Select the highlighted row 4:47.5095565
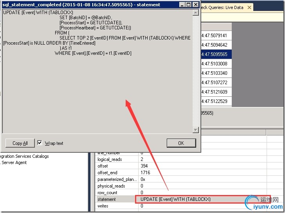Screen dimensions: 285x213 pyautogui.click(x=216, y=54)
